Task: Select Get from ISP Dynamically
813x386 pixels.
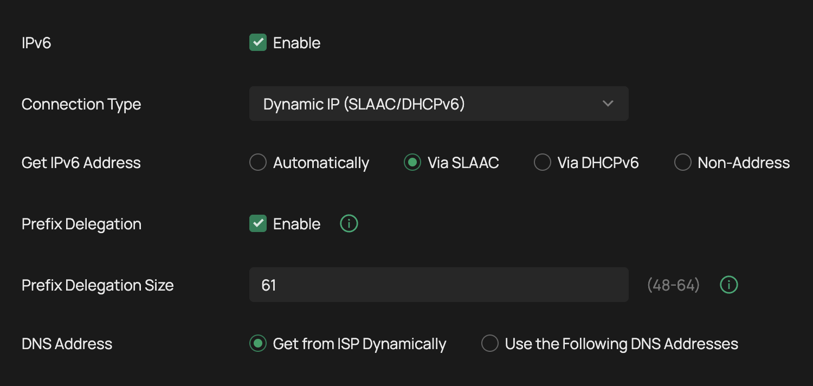Action: [258, 344]
